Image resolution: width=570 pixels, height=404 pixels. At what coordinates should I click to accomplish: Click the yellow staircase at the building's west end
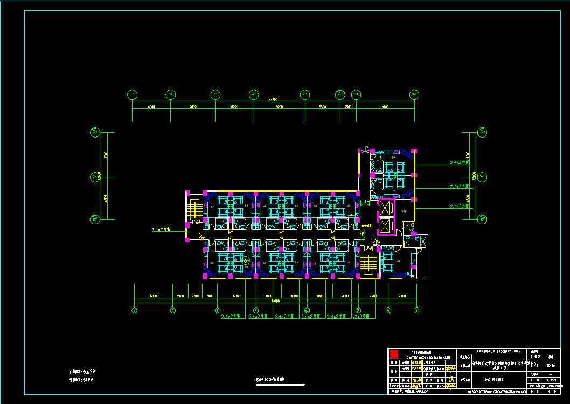(195, 210)
